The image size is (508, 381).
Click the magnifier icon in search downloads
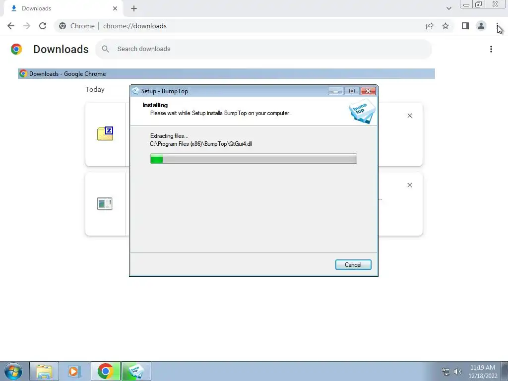coord(105,49)
